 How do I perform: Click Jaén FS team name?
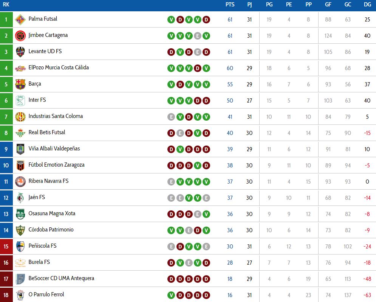37,197
